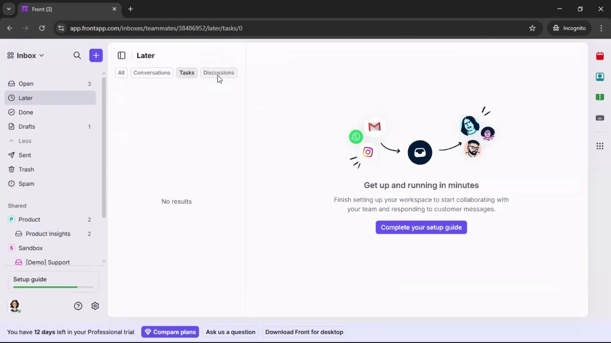This screenshot has height=343, width=611.
Task: Open the app grid icon on right sidebar
Action: (600, 146)
